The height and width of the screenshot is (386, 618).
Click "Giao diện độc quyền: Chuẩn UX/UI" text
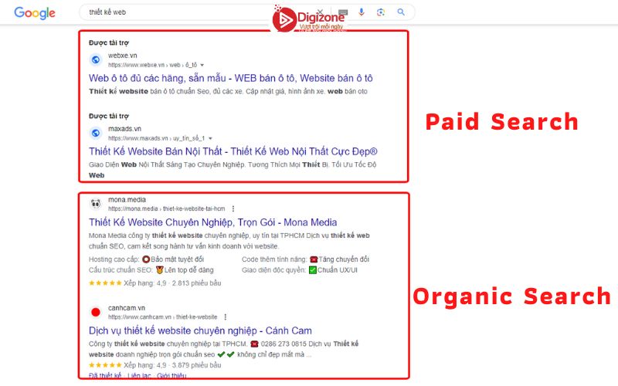pyautogui.click(x=300, y=269)
